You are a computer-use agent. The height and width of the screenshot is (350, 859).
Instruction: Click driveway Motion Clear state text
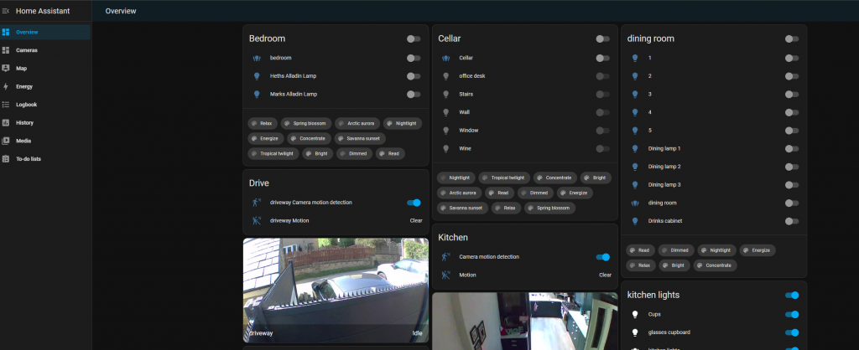coord(416,220)
